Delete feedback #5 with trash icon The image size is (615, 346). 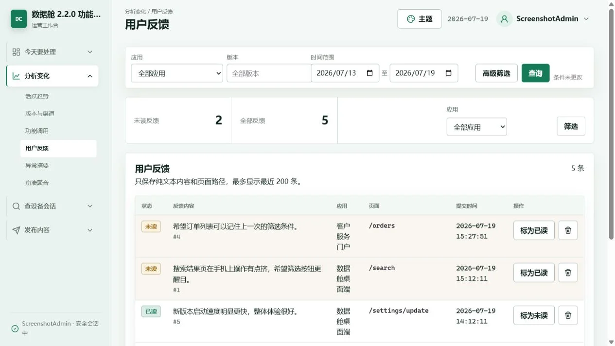point(568,315)
